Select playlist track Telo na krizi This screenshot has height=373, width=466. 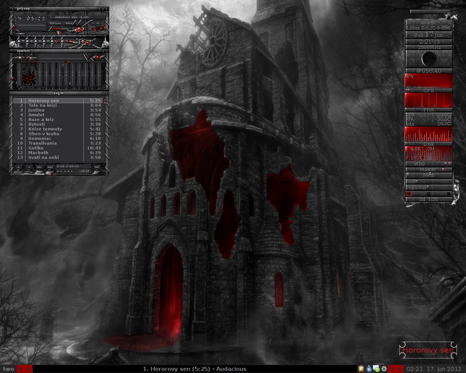58,105
